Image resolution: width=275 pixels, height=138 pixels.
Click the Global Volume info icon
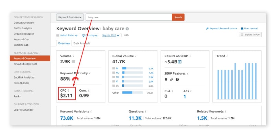(136, 56)
